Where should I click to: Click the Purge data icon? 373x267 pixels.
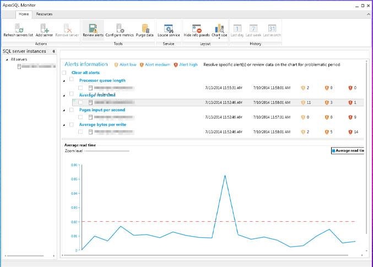click(145, 28)
